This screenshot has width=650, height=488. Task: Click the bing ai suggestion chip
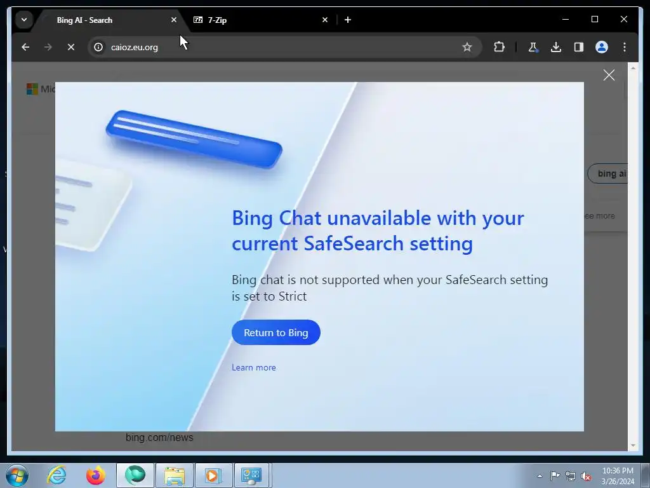609,173
